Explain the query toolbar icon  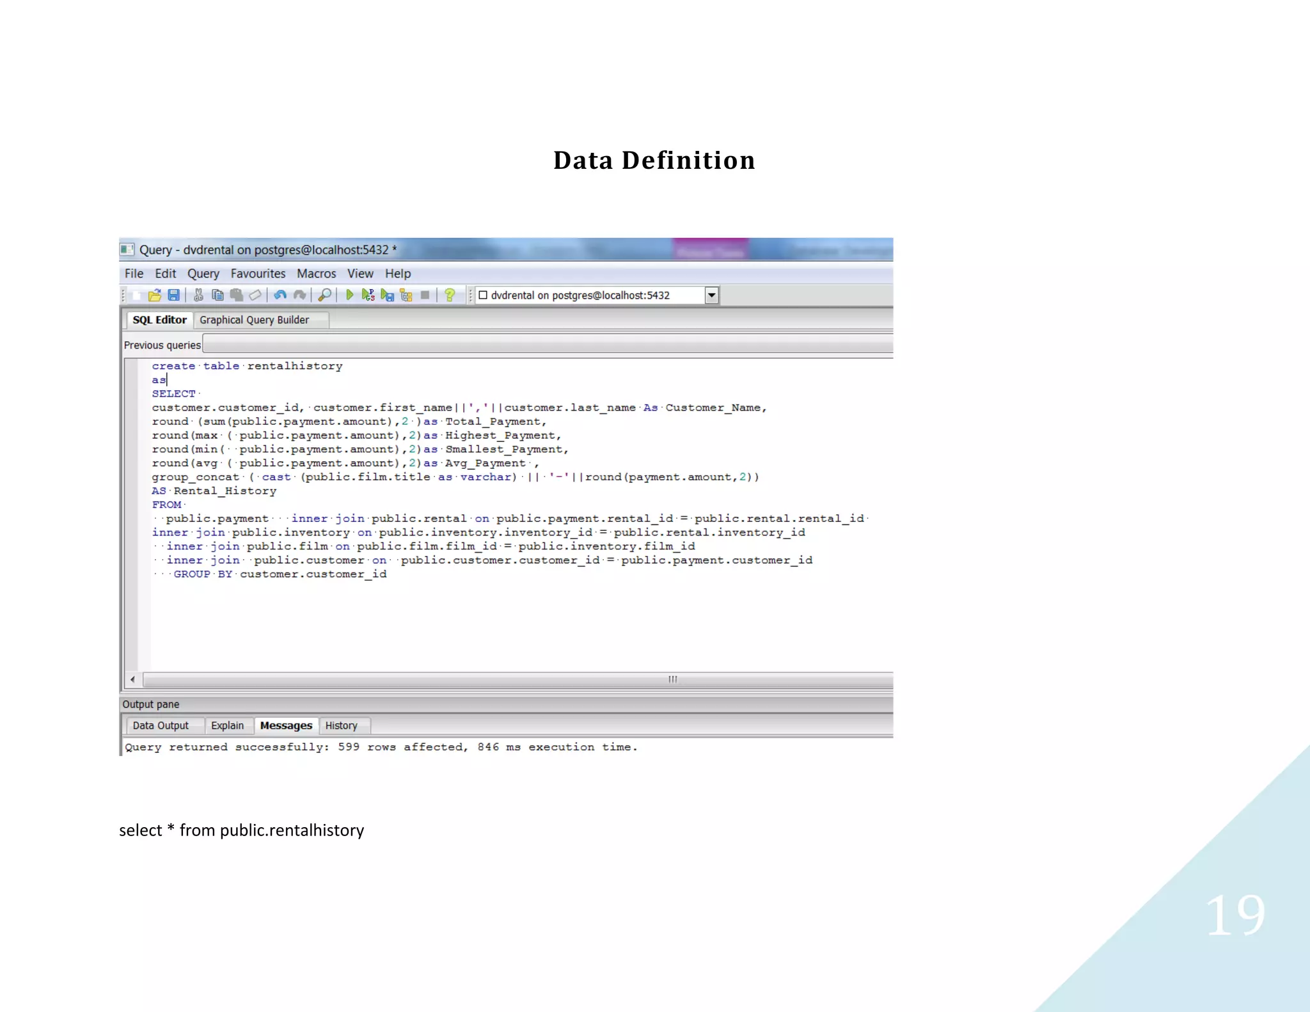point(406,295)
